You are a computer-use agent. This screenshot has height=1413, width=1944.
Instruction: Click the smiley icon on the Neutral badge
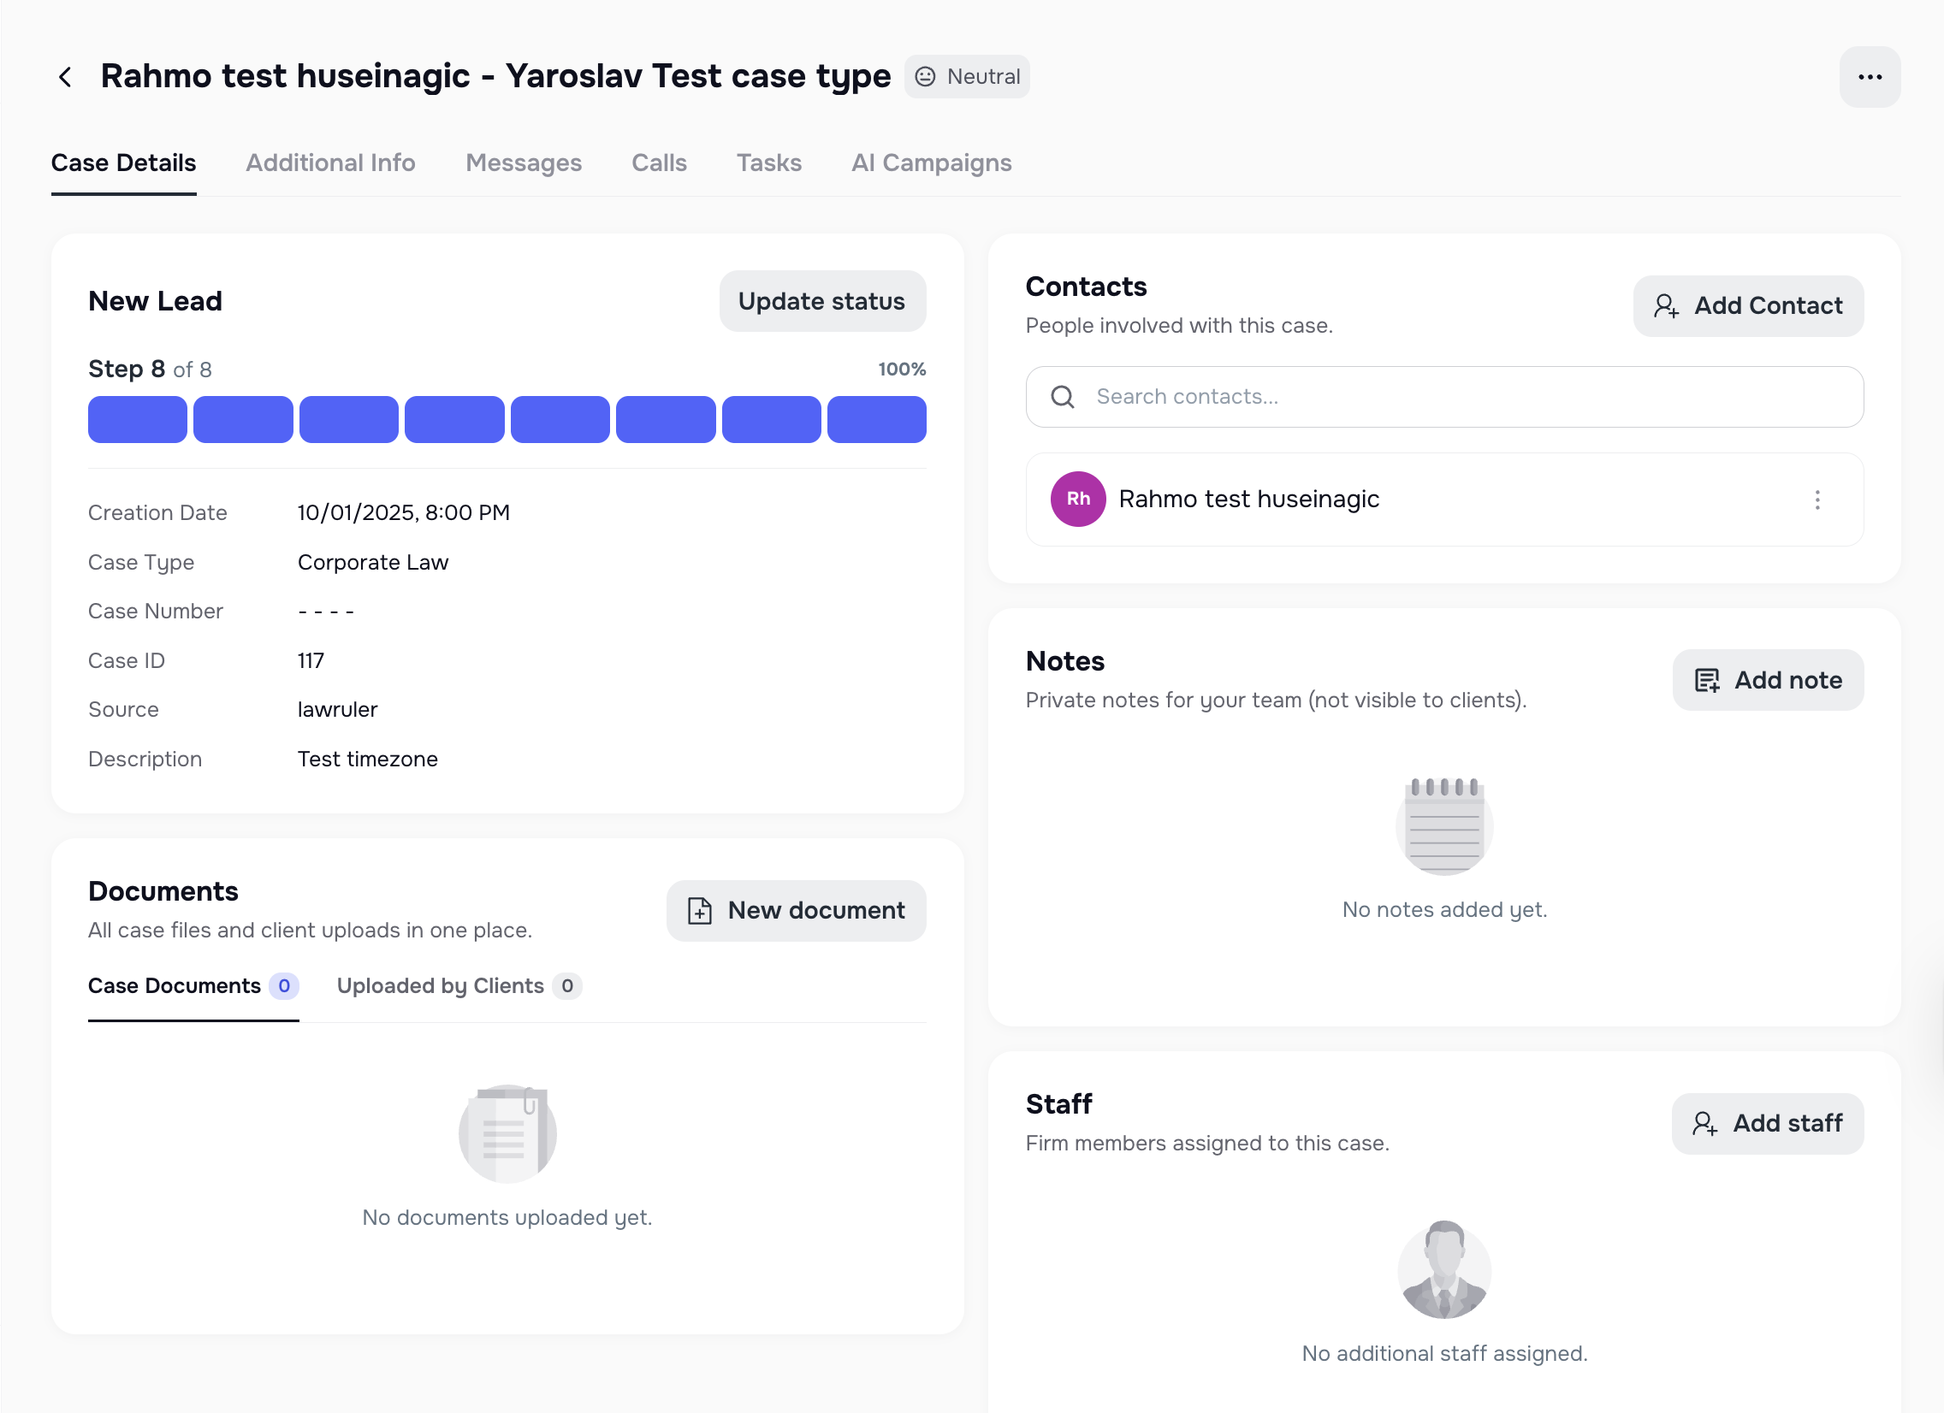pos(925,76)
